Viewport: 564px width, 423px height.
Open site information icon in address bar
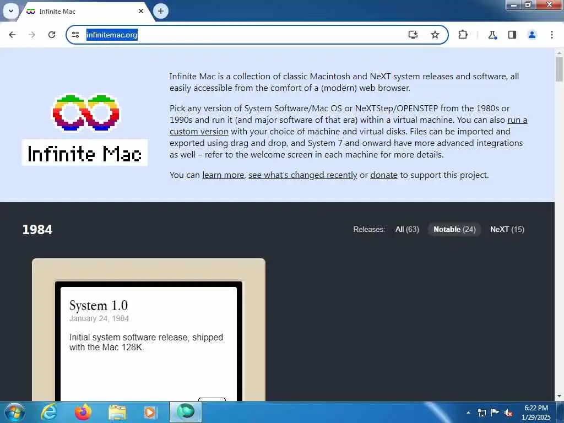[75, 35]
